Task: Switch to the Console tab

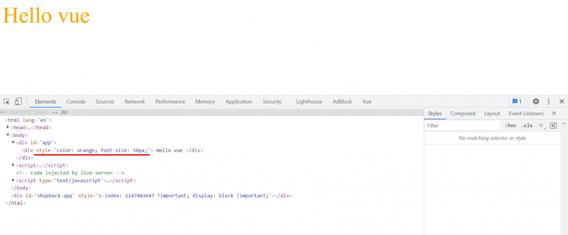Action: pos(75,102)
